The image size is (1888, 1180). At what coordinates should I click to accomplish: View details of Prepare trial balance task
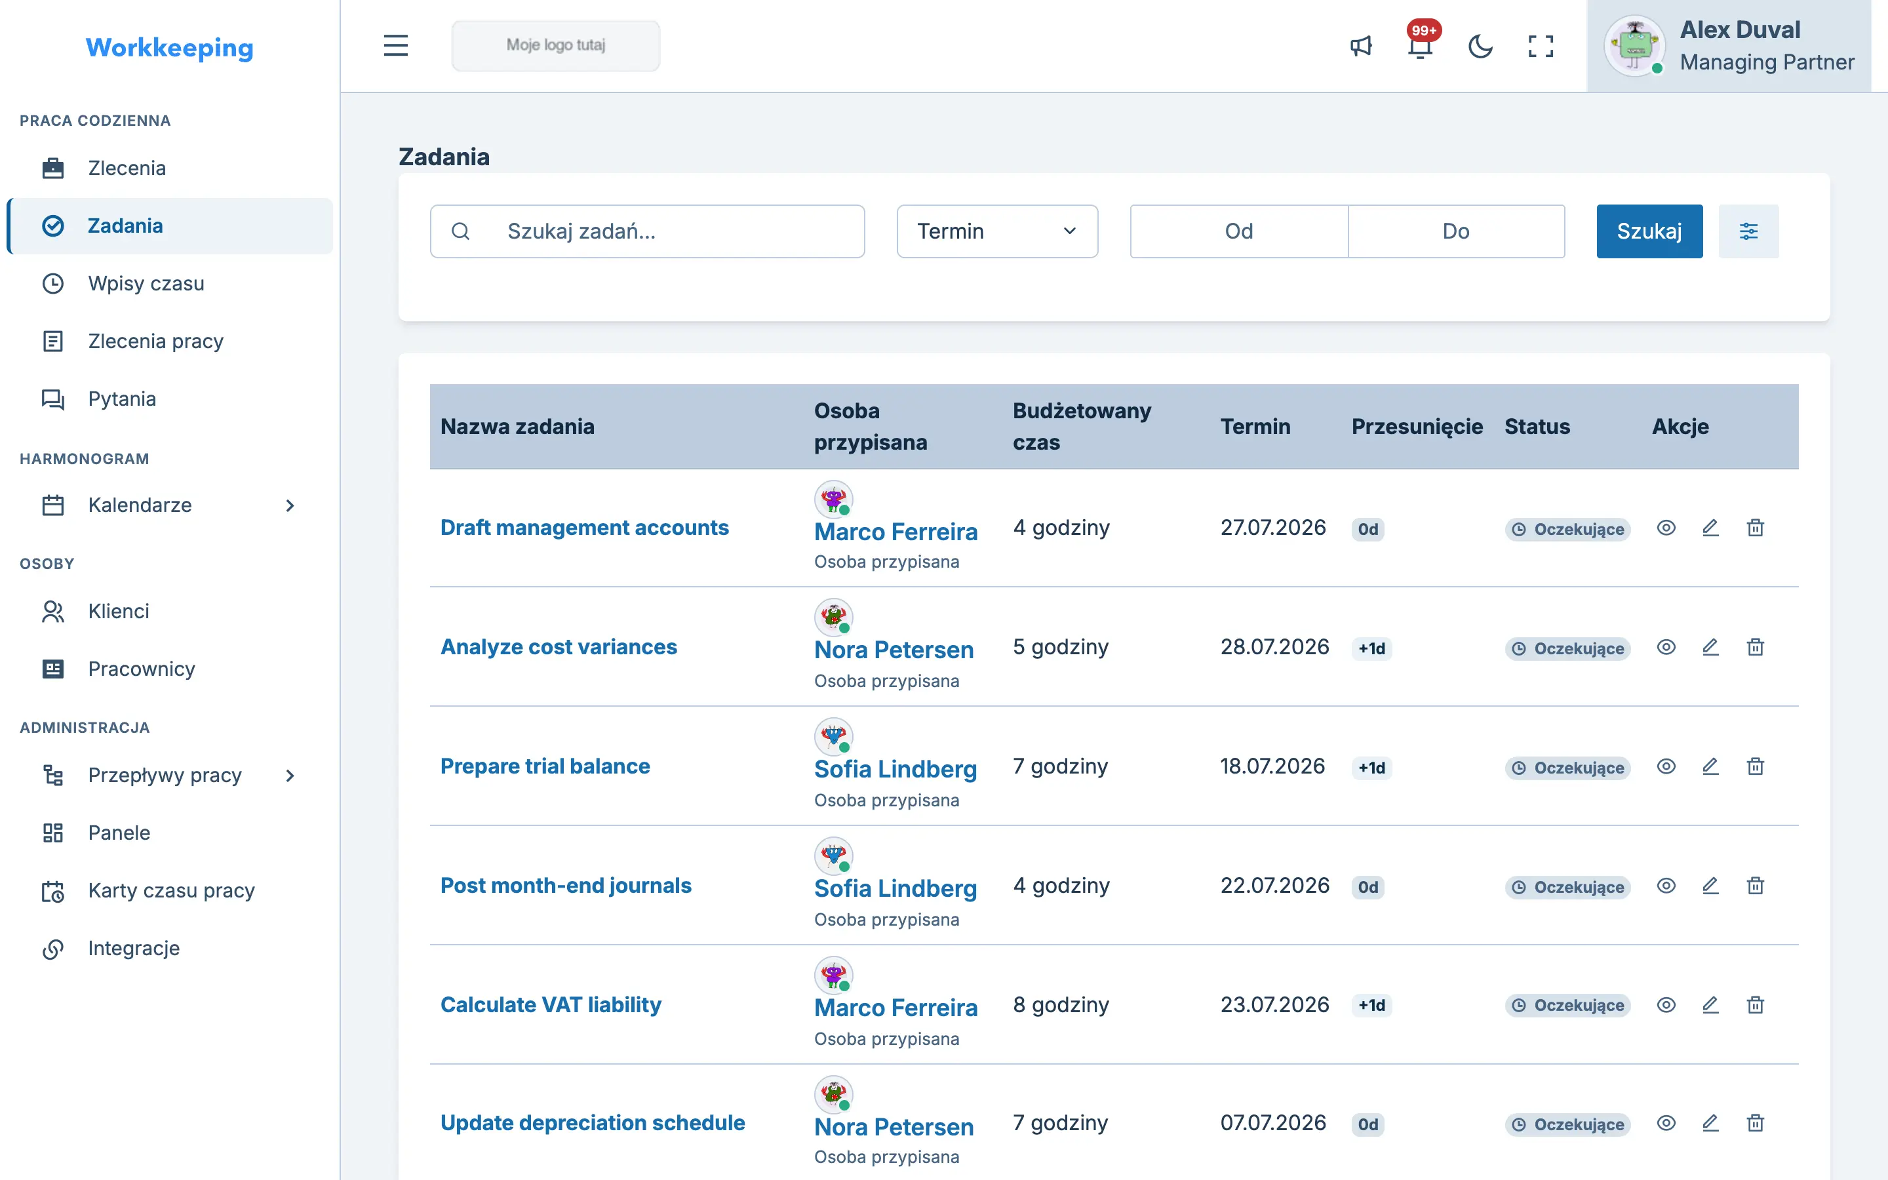click(1666, 766)
